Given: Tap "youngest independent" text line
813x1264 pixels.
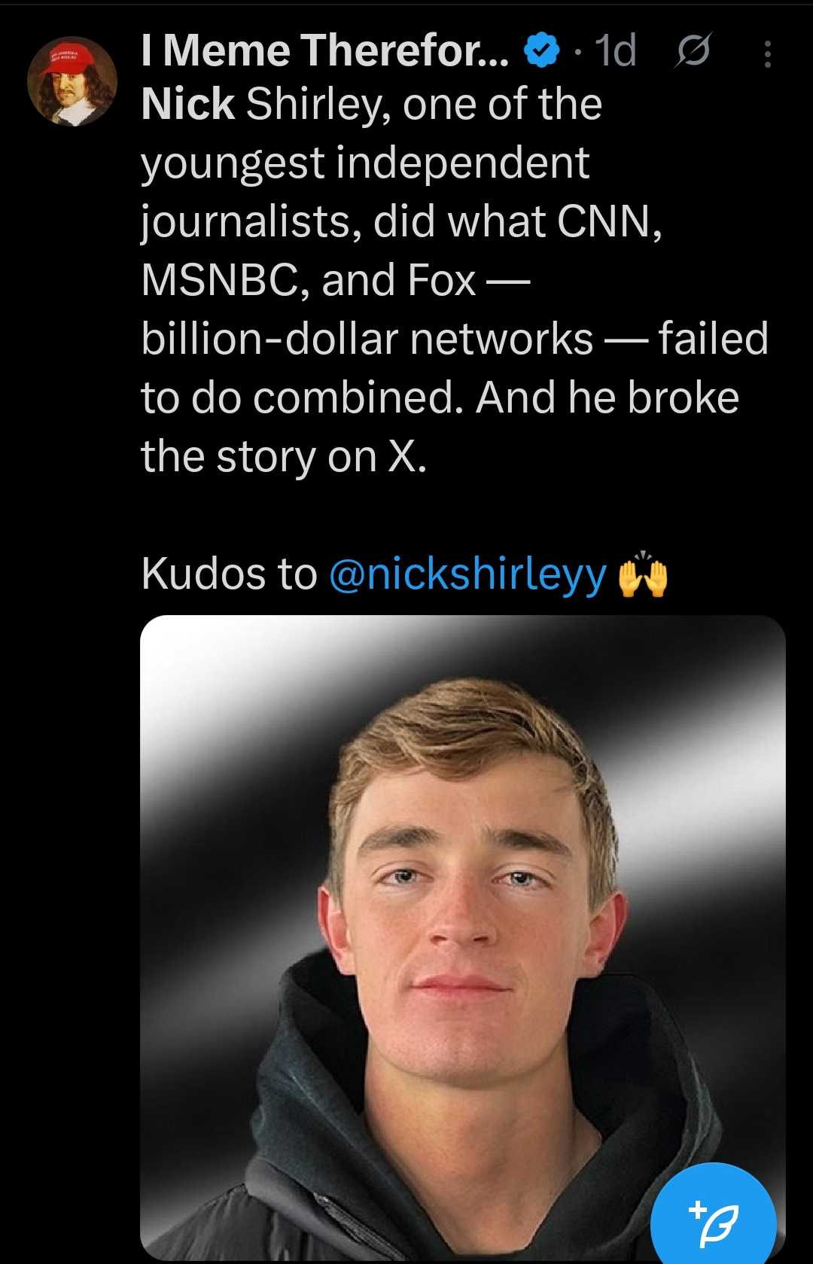Looking at the screenshot, I should pos(365,163).
